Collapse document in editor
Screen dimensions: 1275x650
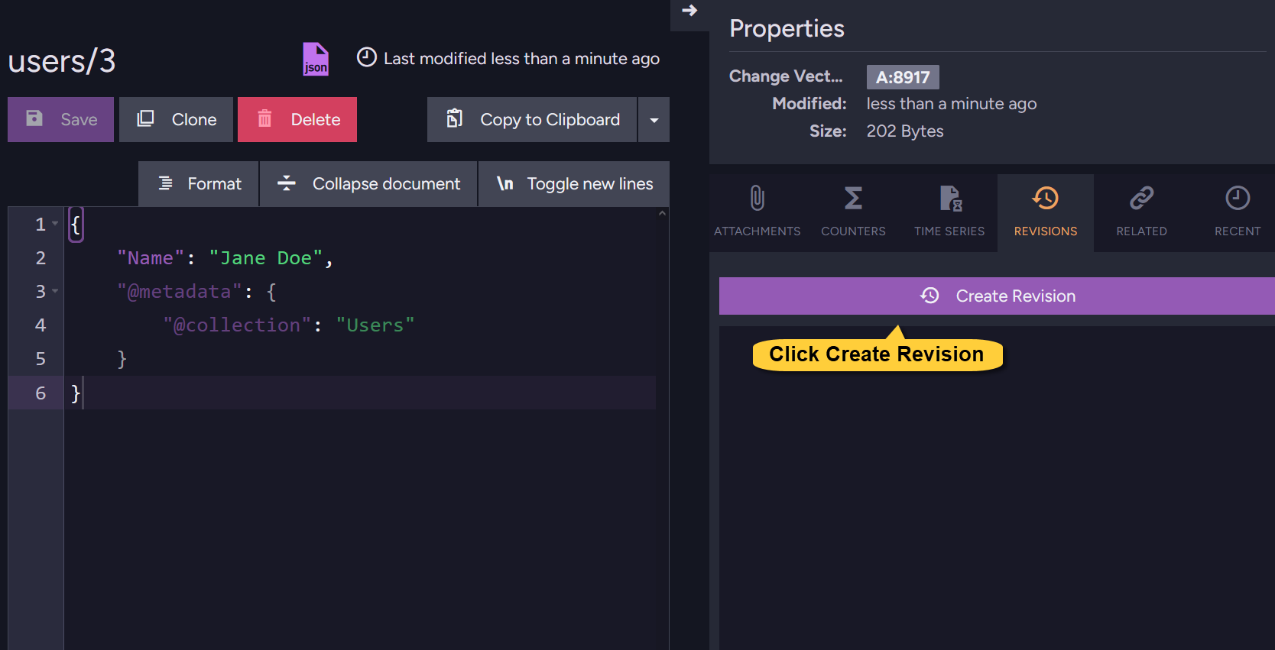tap(368, 183)
